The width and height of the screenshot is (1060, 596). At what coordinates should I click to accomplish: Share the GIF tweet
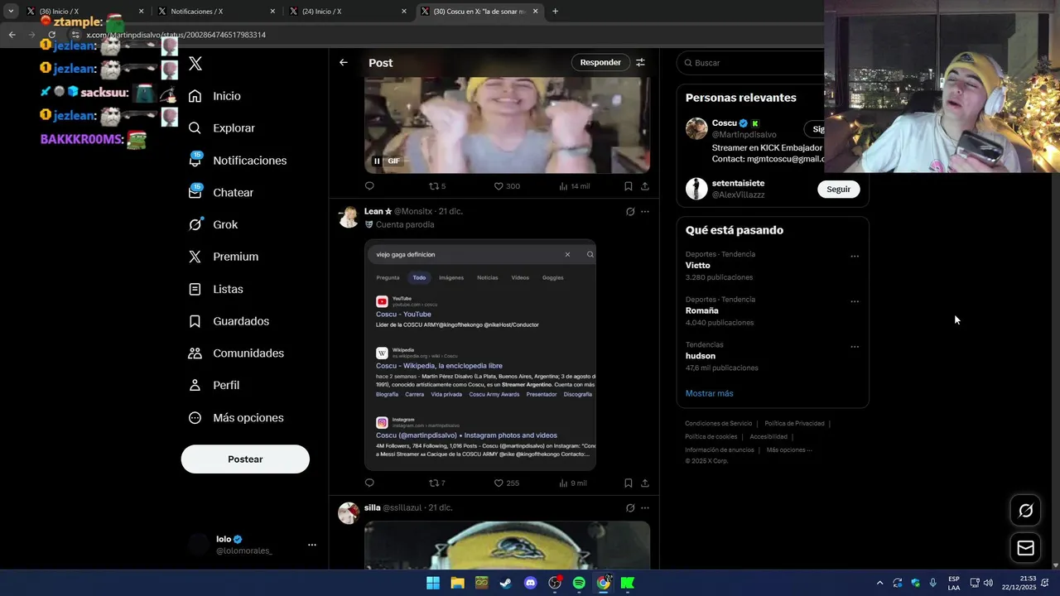click(x=645, y=186)
